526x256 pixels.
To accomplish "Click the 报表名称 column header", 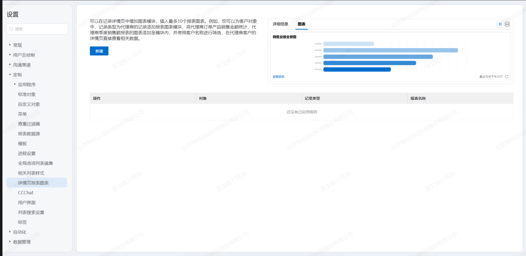I will pyautogui.click(x=418, y=98).
